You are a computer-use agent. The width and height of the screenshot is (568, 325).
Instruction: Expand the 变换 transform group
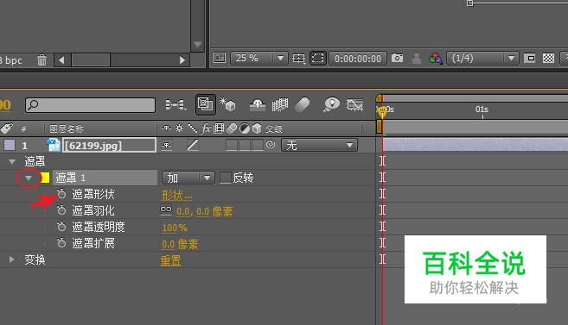point(11,259)
